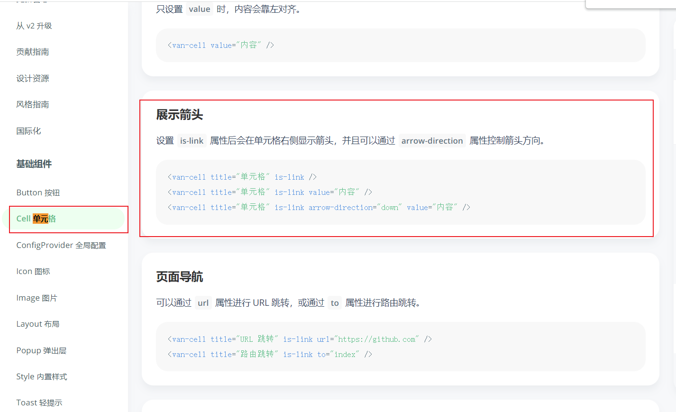The height and width of the screenshot is (412, 676).
Task: Open the 国际化 documentation page
Action: (28, 131)
